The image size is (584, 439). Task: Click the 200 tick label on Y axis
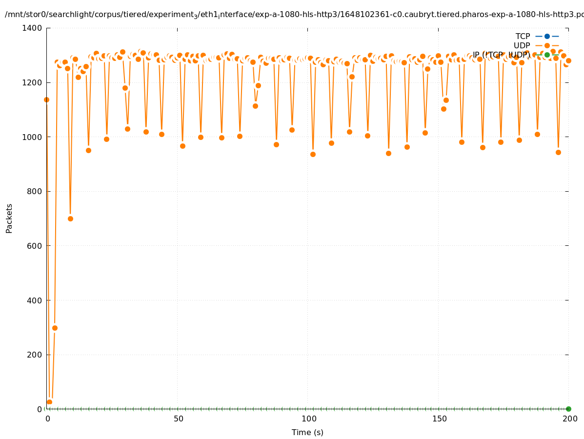pyautogui.click(x=34, y=355)
